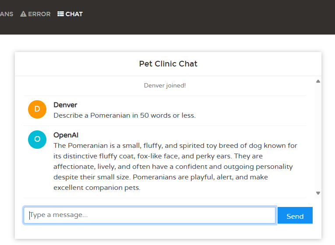Click Denver's 'Describe a Pomeranian' message
The width and height of the screenshot is (335, 245).
[124, 115]
